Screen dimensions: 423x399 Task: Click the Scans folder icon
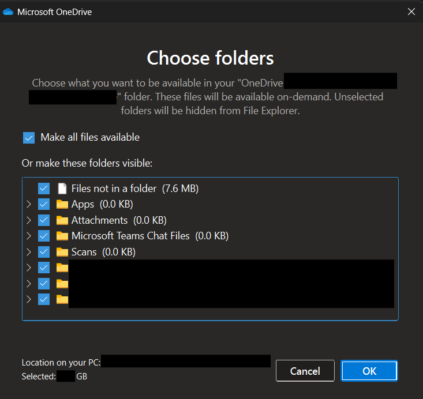62,252
